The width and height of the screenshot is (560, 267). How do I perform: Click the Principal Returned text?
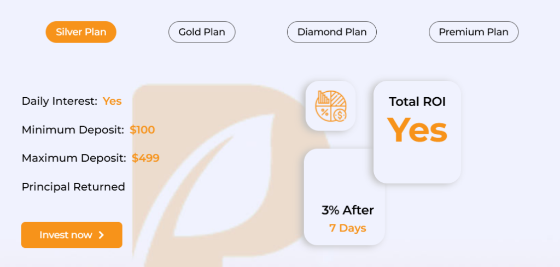click(x=73, y=187)
